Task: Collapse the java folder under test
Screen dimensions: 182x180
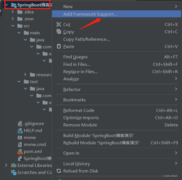Action: (x=25, y=89)
